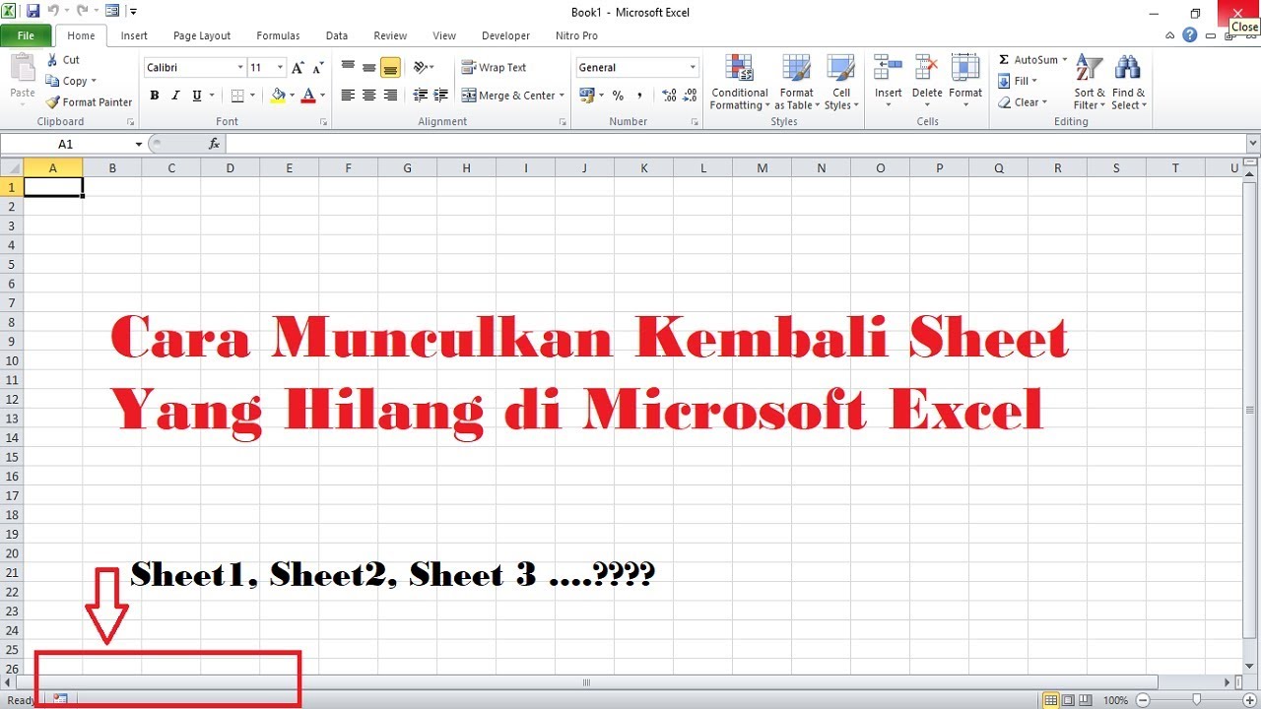Switch to the Data tab
This screenshot has height=709, width=1261.
(x=337, y=35)
